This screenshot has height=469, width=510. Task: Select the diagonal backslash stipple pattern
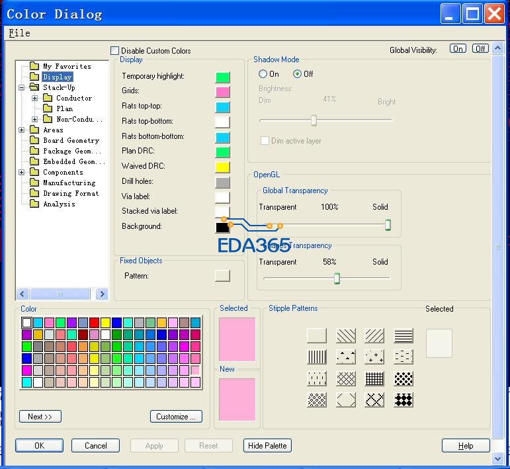pyautogui.click(x=346, y=335)
